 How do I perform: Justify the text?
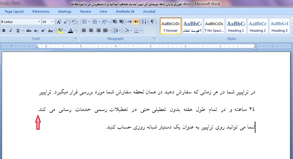coord(105,31)
